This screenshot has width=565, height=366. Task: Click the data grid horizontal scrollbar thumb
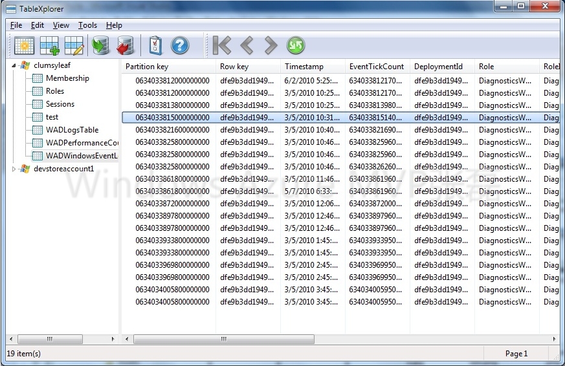click(224, 339)
